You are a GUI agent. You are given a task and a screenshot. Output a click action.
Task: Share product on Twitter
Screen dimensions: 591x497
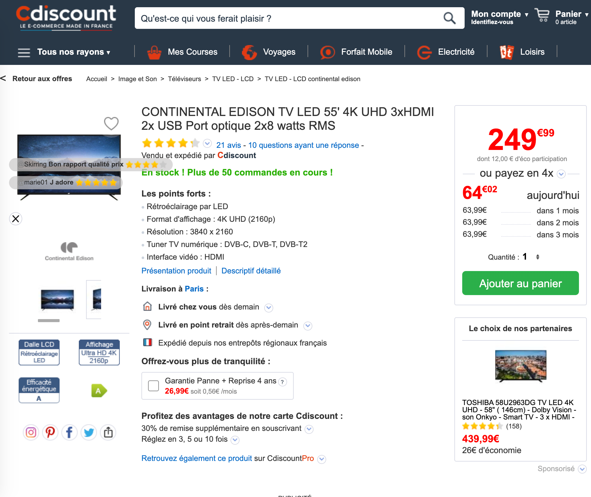pyautogui.click(x=89, y=432)
